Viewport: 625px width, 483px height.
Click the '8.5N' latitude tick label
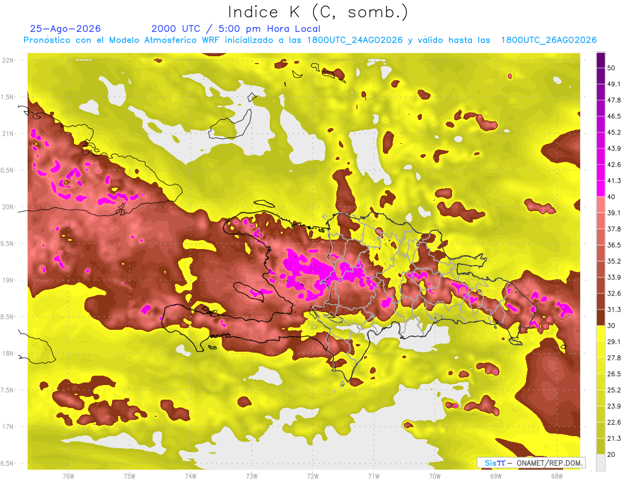[8, 317]
